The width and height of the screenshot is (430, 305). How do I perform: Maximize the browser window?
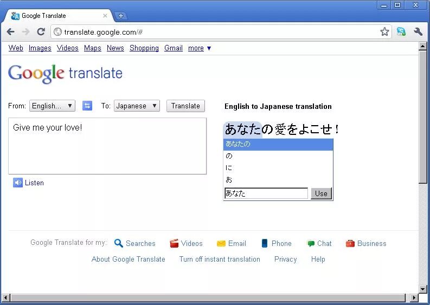pos(397,5)
